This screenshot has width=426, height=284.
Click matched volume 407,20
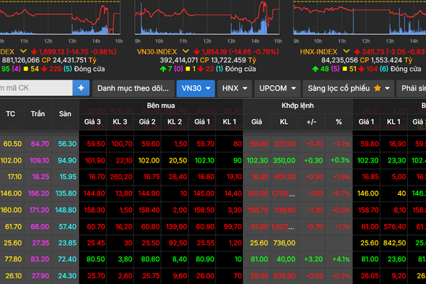(285, 177)
